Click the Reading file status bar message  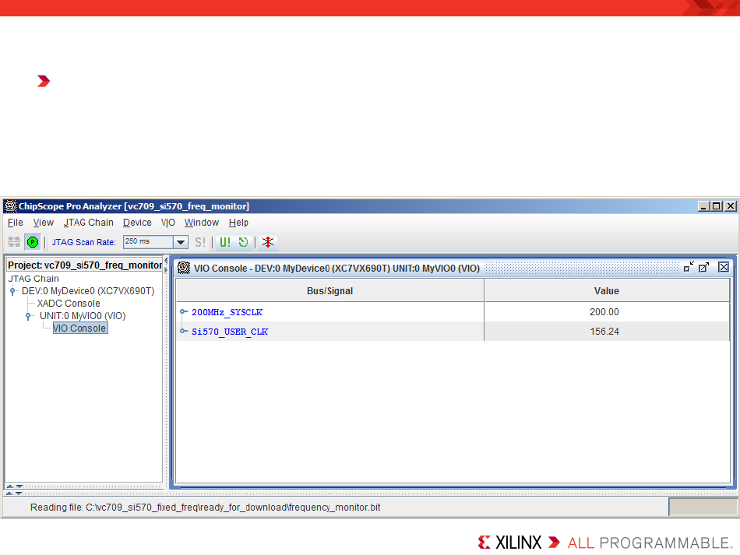pos(206,508)
